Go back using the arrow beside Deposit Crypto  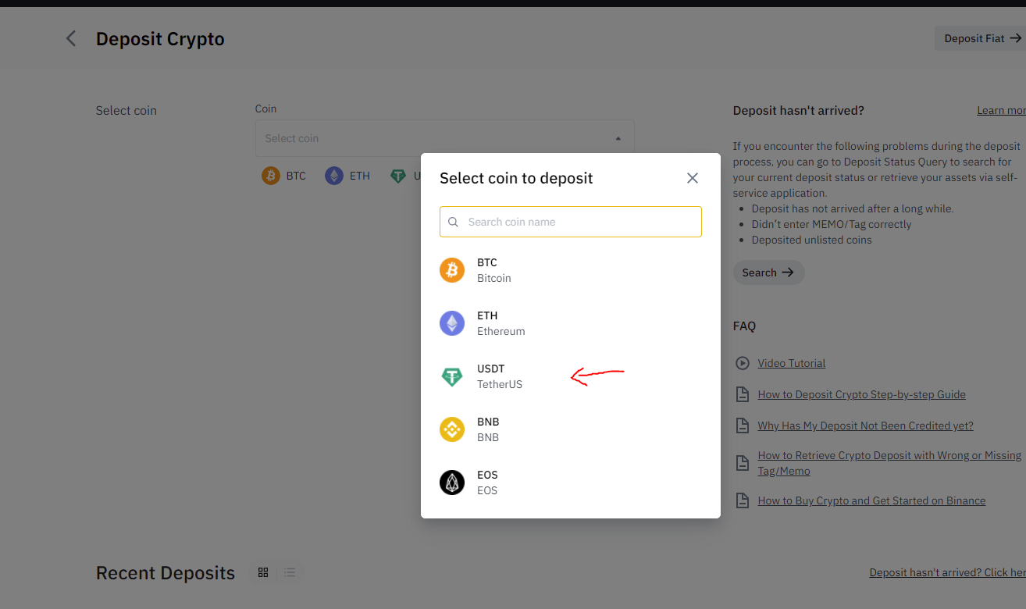(x=71, y=38)
